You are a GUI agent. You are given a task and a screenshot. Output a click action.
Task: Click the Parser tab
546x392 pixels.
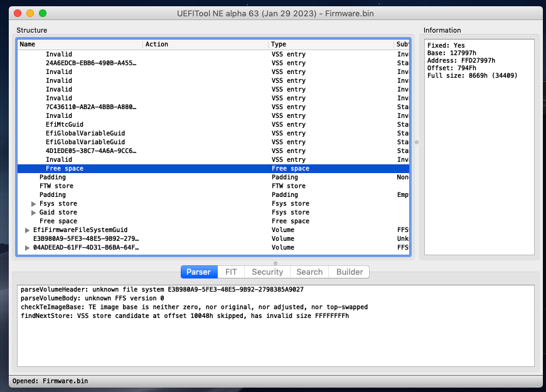(198, 272)
